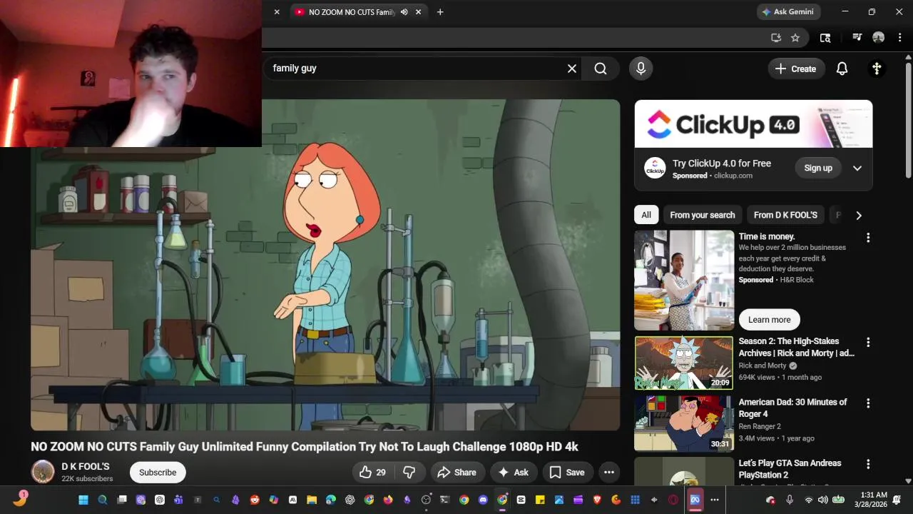Screen dimensions: 913x514
Task: Open H&R Block ad thumbnail
Action: pos(684,280)
